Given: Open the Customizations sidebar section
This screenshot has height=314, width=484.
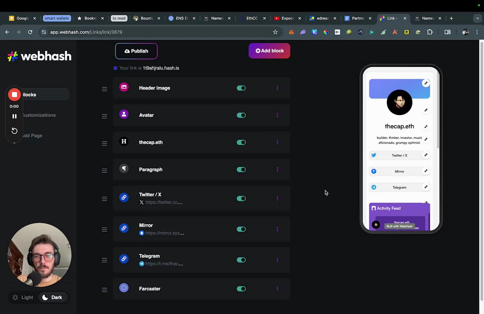Looking at the screenshot, I should click(38, 115).
